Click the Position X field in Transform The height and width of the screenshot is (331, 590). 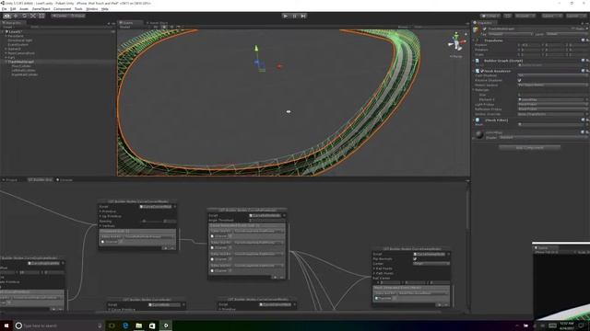[x=531, y=45]
